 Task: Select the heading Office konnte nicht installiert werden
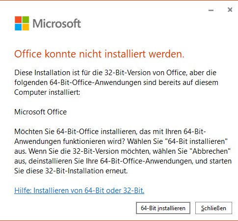pyautogui.click(x=99, y=54)
